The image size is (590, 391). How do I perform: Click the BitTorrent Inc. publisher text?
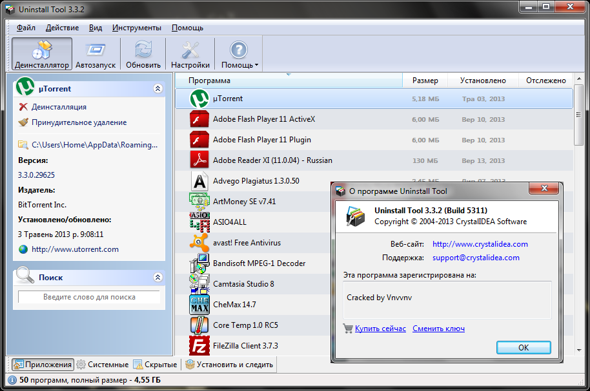[42, 205]
